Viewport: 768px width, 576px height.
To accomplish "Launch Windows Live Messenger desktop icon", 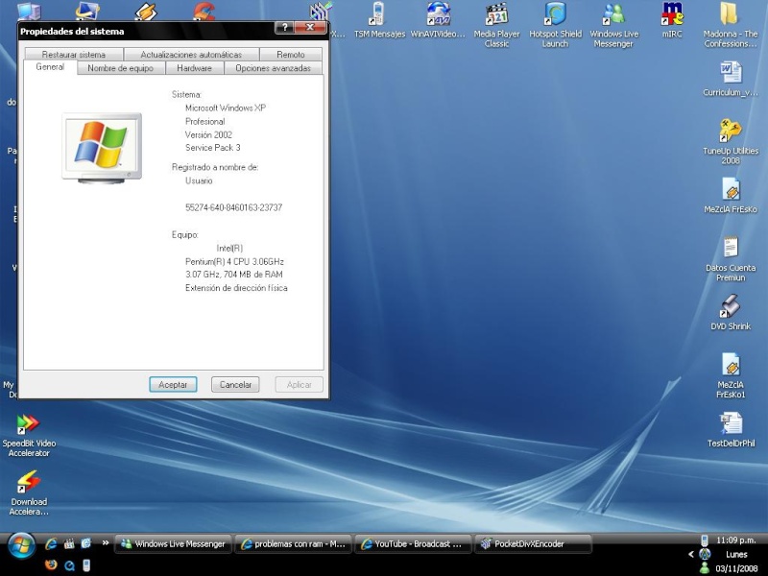I will [613, 25].
